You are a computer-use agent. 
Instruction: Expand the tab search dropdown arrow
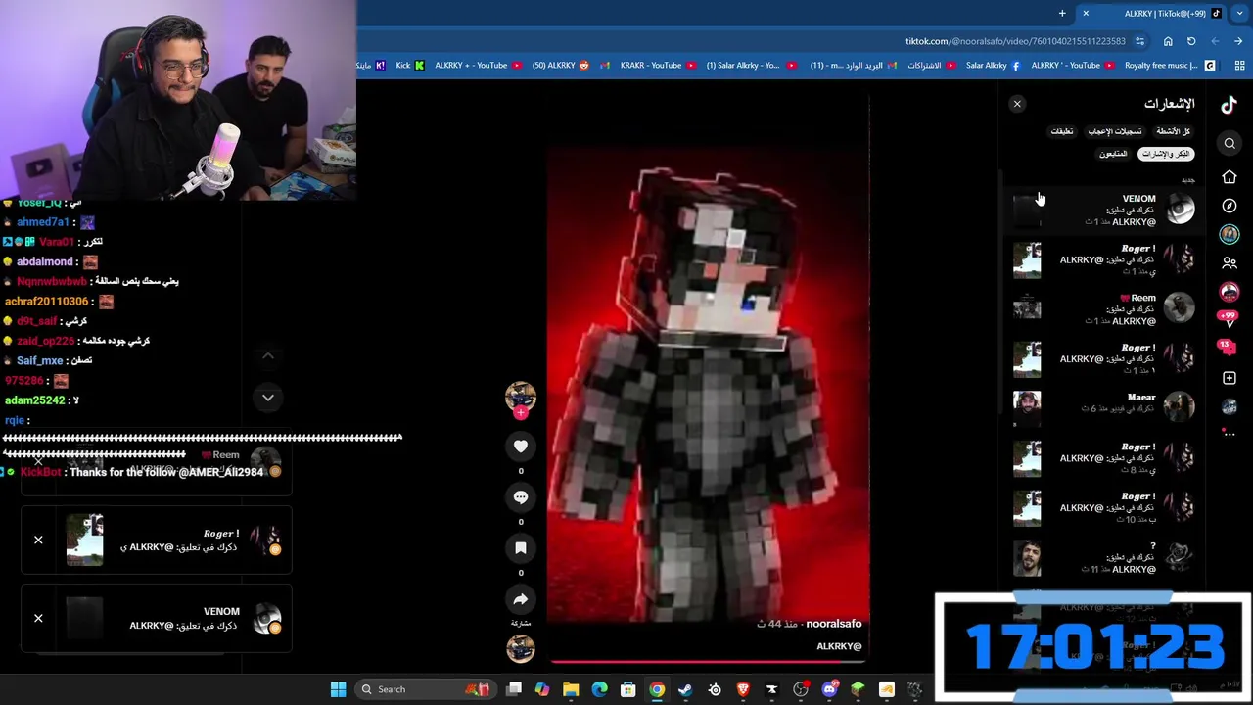click(x=1239, y=14)
